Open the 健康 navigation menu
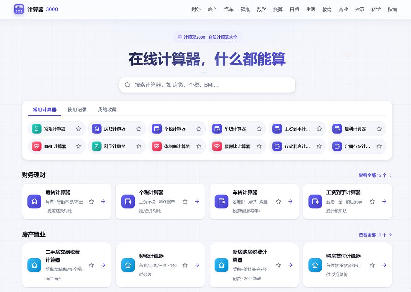This screenshot has height=292, width=411. click(x=245, y=9)
